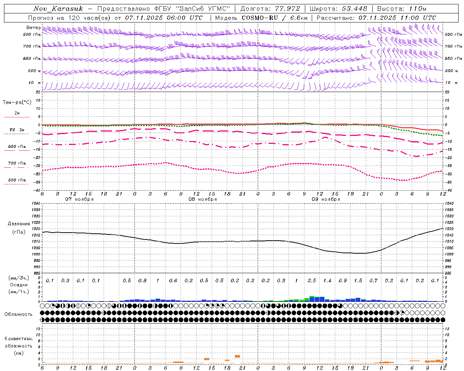Viewport: 464px width, 371px height.
Task: Click the 1.4 precipitation value
Action: 327,281
